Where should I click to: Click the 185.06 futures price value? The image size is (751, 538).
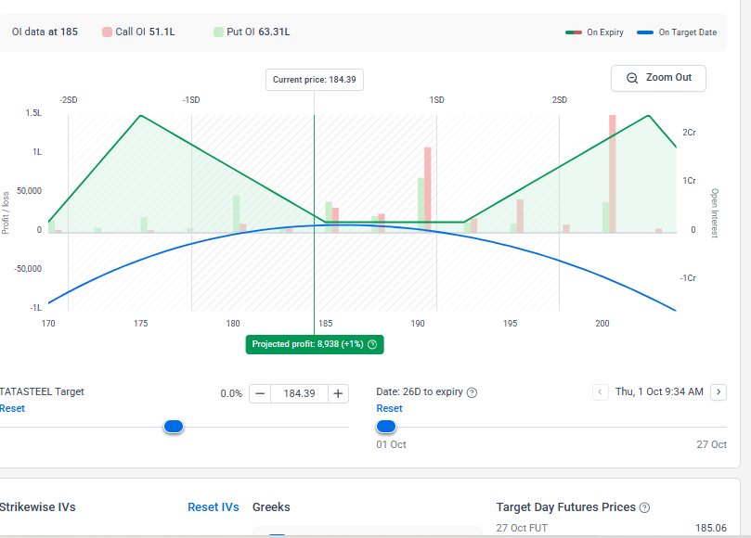711,528
